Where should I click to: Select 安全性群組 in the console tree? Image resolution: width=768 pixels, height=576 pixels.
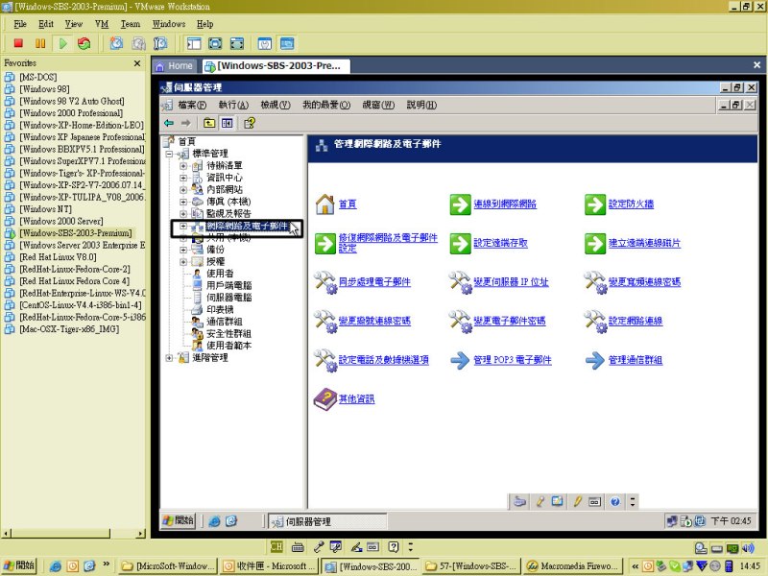pyautogui.click(x=228, y=333)
